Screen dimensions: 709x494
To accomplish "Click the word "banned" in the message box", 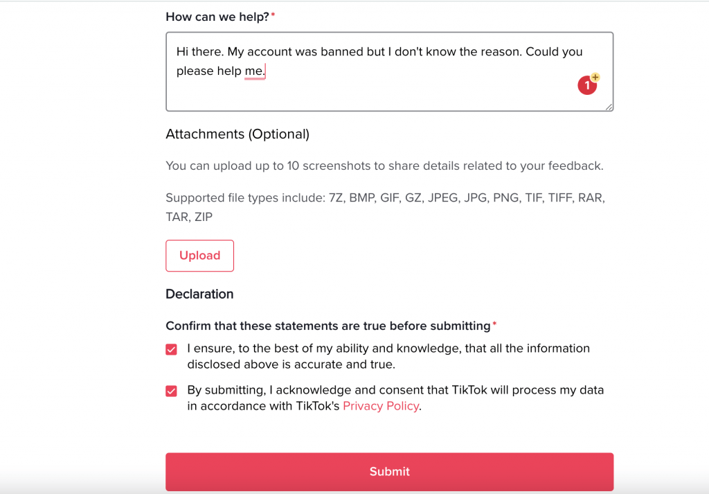I will coord(341,51).
